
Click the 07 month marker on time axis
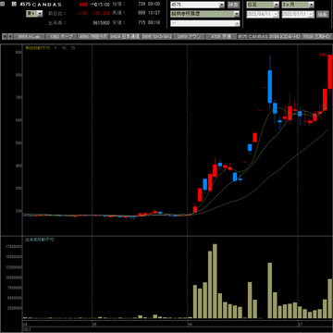coord(300,325)
